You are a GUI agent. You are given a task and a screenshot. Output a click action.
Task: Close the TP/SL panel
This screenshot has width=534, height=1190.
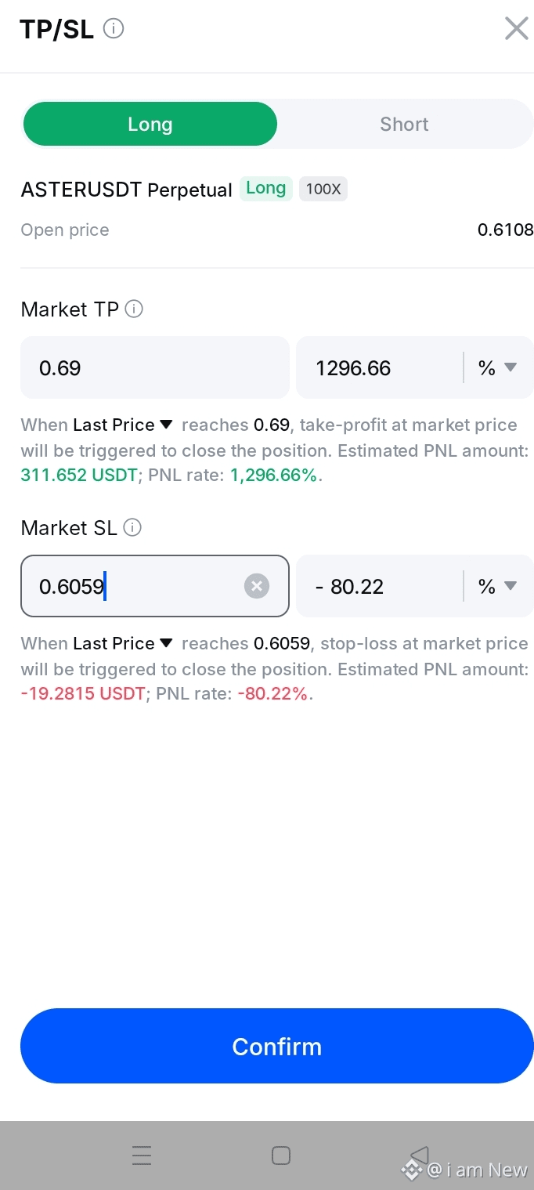(x=517, y=29)
